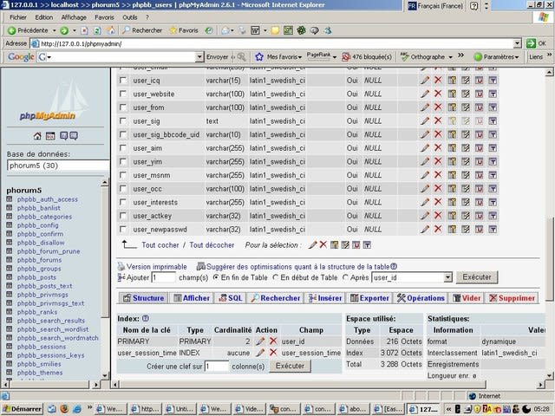The image size is (555, 416).
Task: Click the 'Créer une clef' column count field
Action: [x=217, y=367]
